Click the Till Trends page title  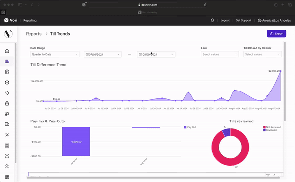click(x=60, y=34)
